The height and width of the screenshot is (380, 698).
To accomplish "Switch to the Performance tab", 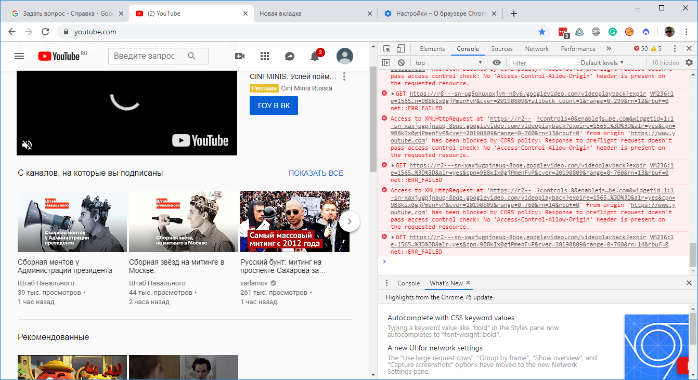I will point(578,49).
